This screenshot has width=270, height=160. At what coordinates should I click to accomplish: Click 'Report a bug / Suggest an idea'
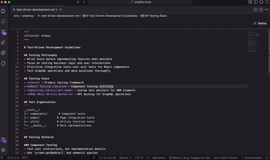point(190,158)
